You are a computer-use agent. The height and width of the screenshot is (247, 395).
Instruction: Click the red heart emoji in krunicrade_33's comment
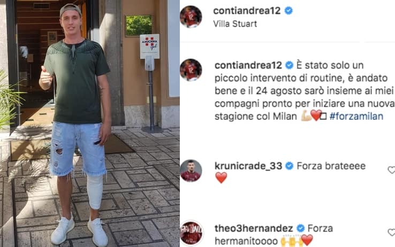[221, 178]
